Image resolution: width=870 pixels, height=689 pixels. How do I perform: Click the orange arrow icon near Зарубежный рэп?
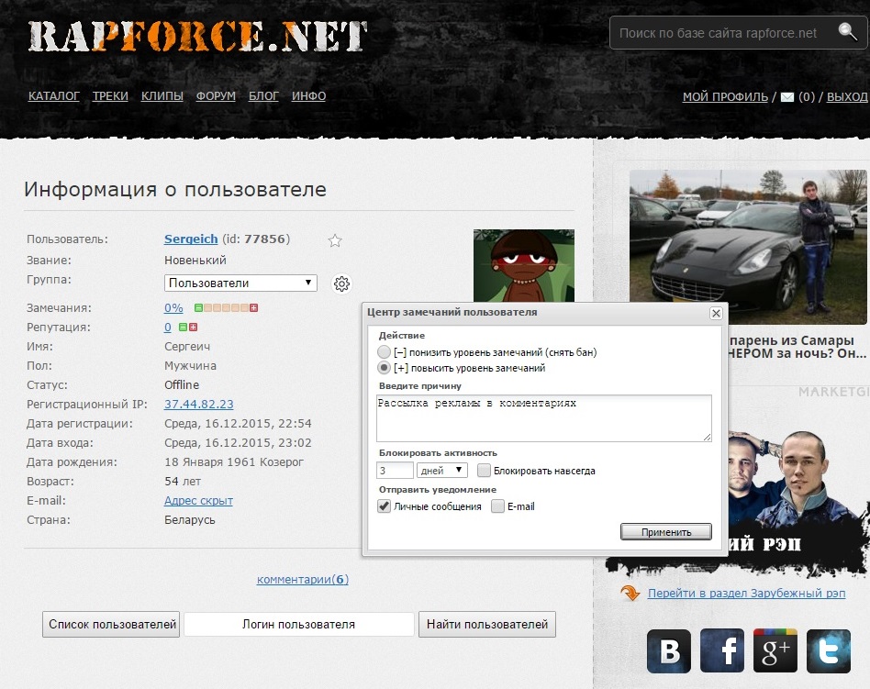(x=630, y=593)
